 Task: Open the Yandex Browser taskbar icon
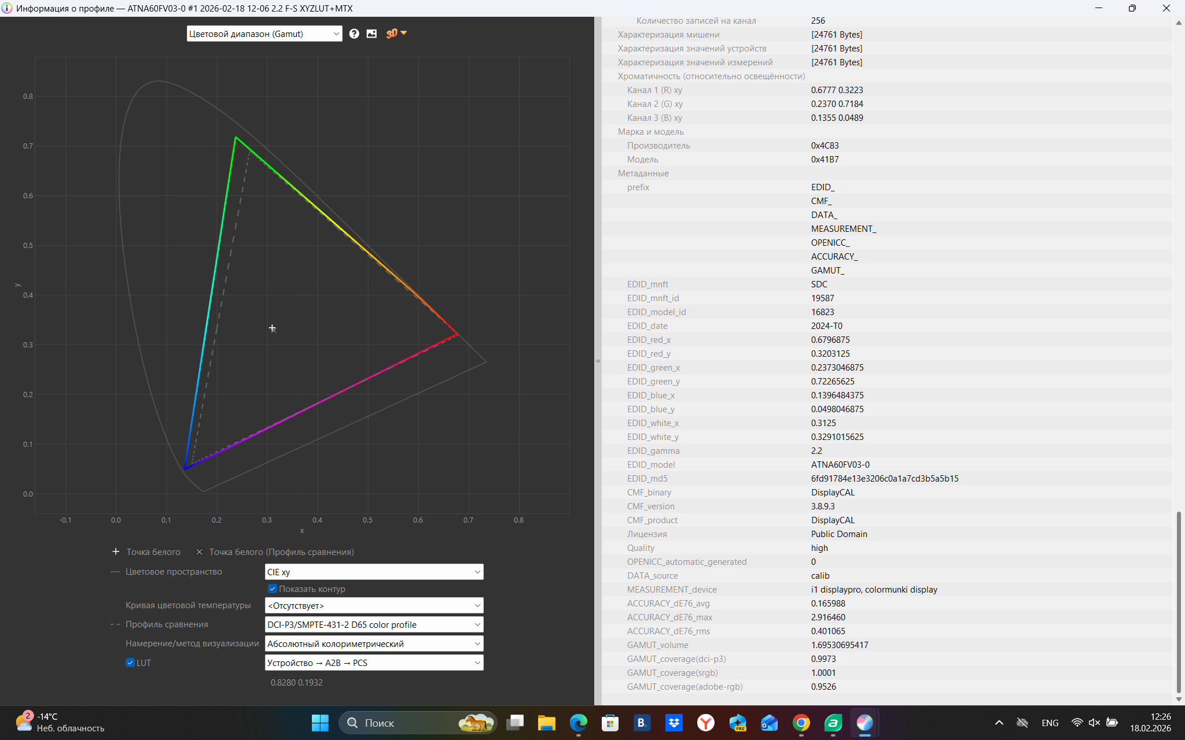point(705,723)
